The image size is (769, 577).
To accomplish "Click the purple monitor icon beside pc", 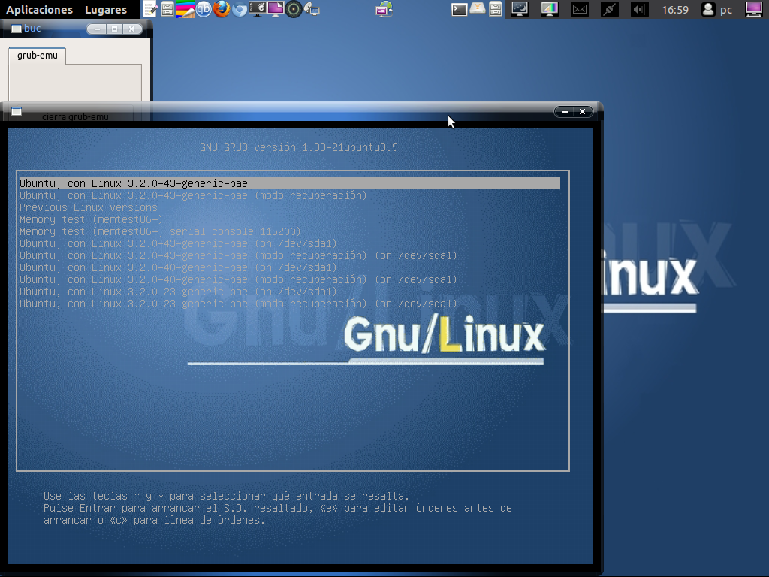I will point(754,9).
